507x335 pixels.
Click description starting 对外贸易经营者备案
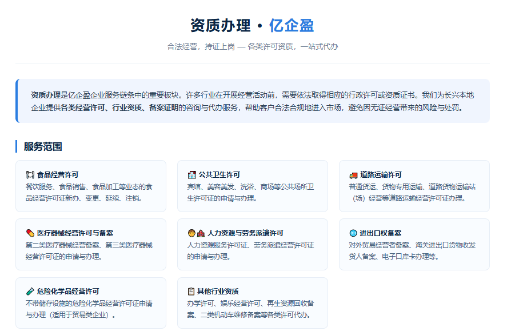tap(412, 250)
